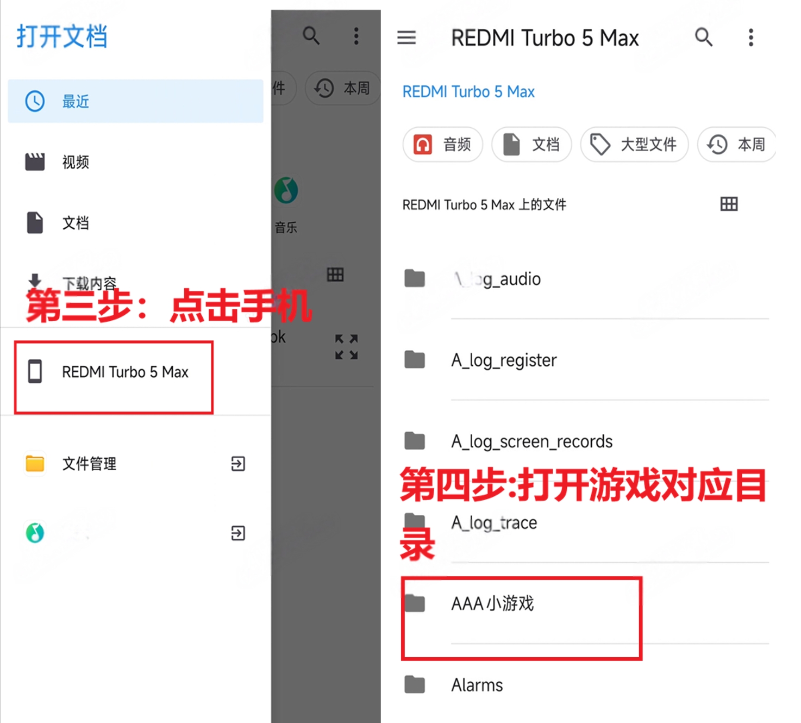Open the three-dot overflow menu at right
The width and height of the screenshot is (801, 723).
750,38
